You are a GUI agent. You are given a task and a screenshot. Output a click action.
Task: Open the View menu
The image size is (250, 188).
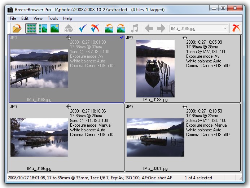pos(38,18)
